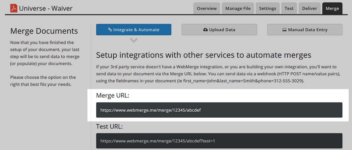352x150 pixels.
Task: Open the Overview tab
Action: click(206, 8)
